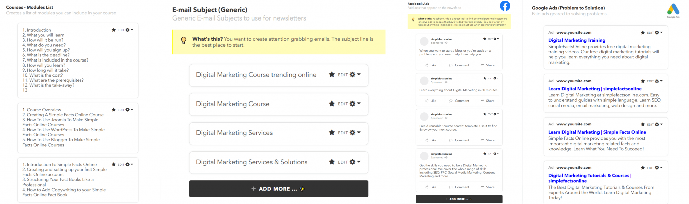This screenshot has height=204, width=689.
Task: Star the 'Digital Marketing Services' email subject
Action: tap(332, 133)
